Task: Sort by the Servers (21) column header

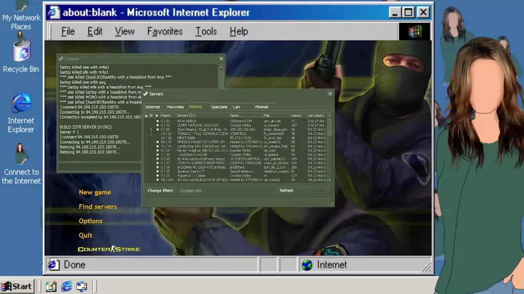Action: 202,116
